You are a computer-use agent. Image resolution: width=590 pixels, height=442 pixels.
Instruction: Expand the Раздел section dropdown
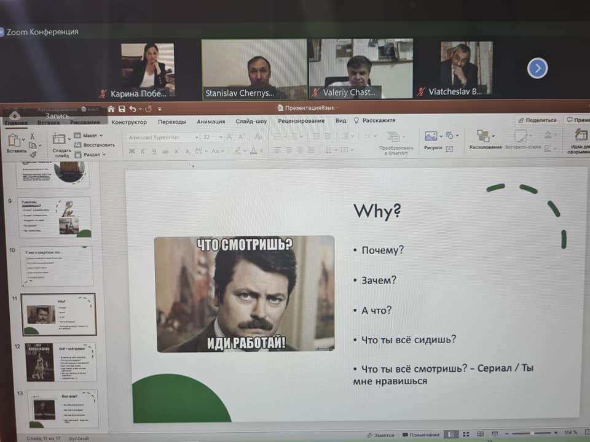(104, 155)
